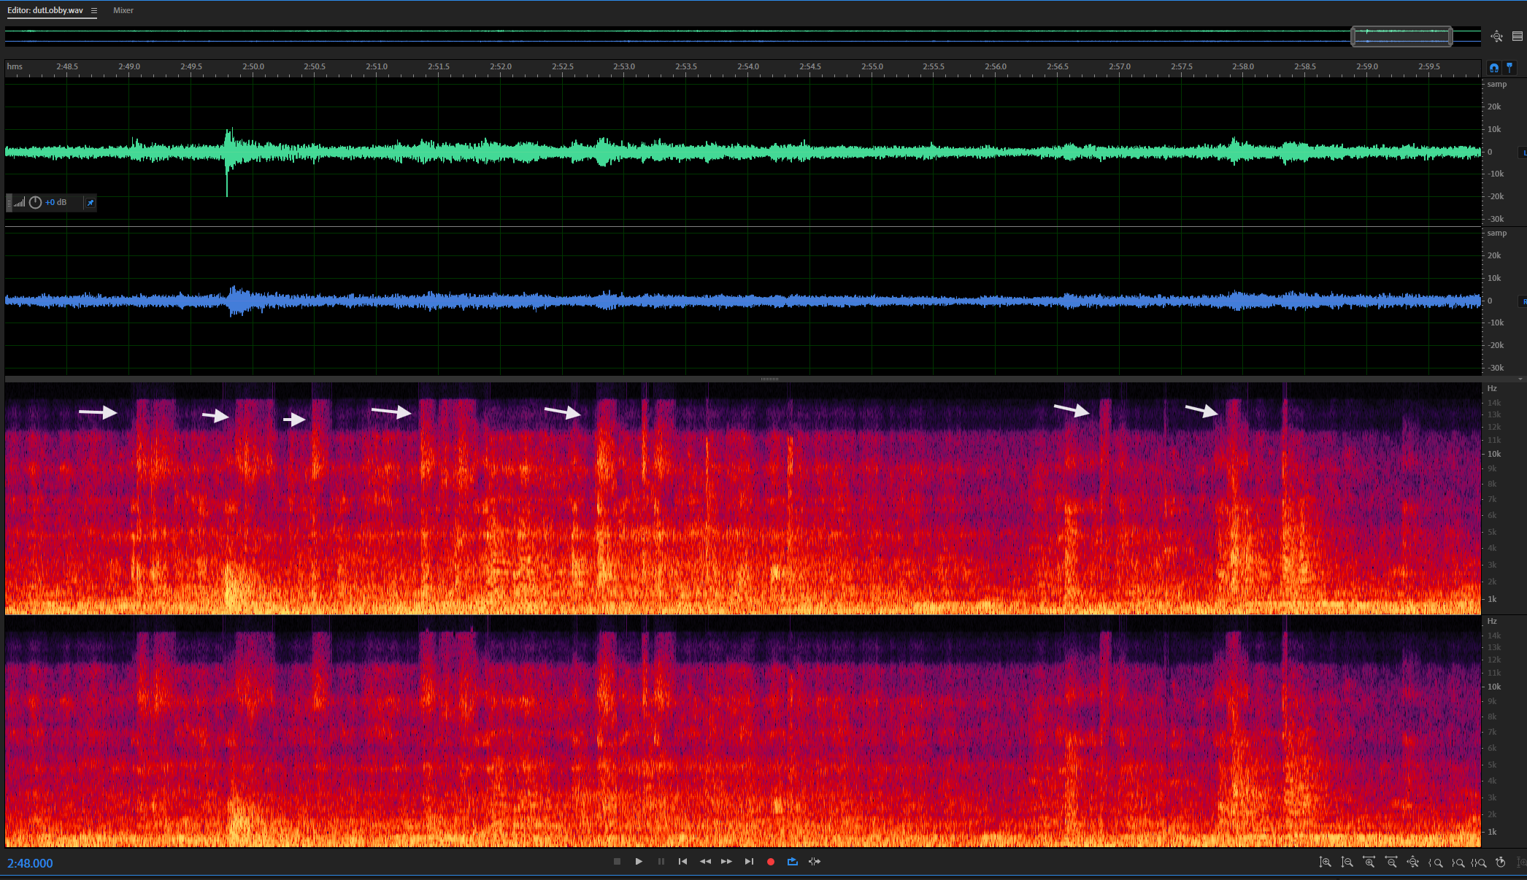1527x880 pixels.
Task: Open the navigator panel options list icon
Action: point(1518,36)
